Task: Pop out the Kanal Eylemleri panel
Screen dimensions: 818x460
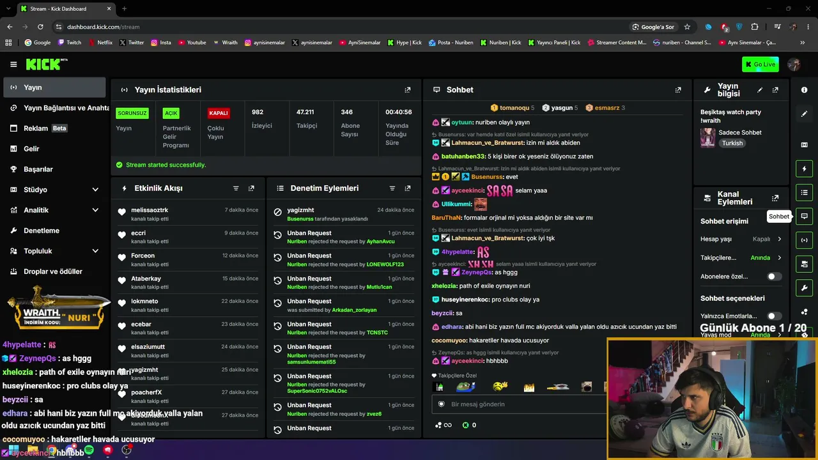Action: tap(775, 198)
